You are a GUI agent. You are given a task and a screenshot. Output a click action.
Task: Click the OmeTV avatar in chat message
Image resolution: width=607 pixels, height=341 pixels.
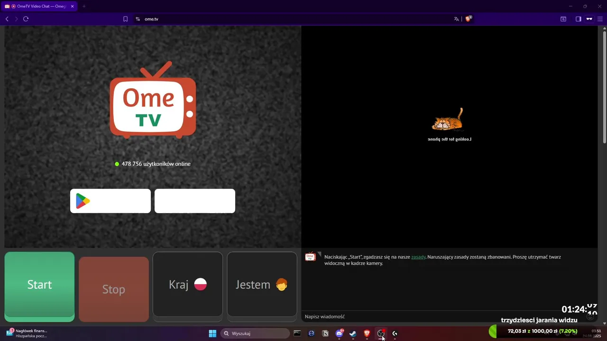point(311,257)
